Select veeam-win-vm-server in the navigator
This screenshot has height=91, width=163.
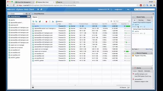pyautogui.click(x=17, y=48)
